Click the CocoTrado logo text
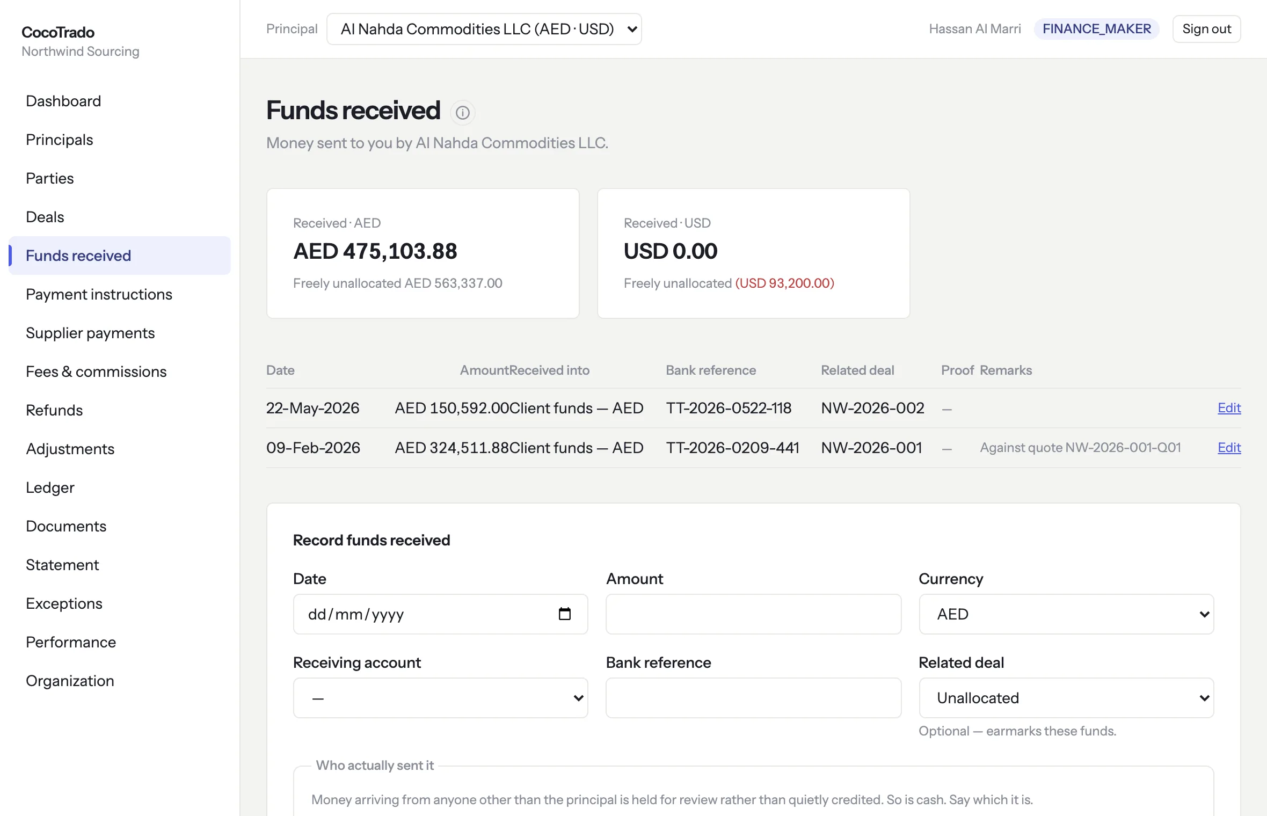Screen dimensions: 1267x816 [x=58, y=32]
